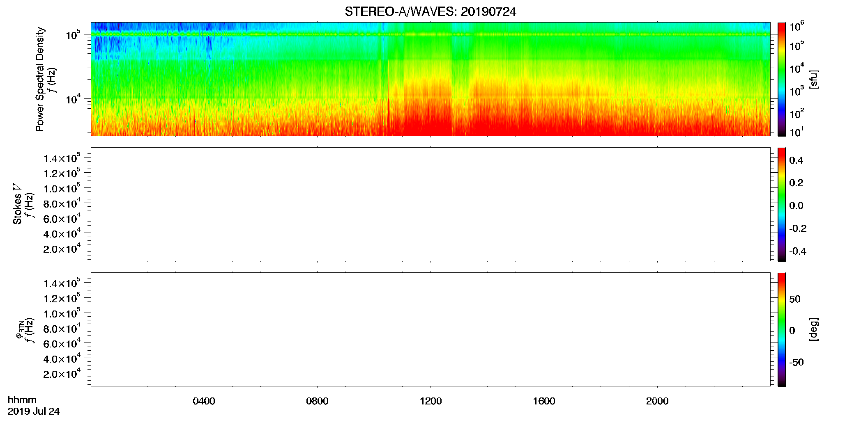Select the 1600 time tick label

[x=544, y=401]
